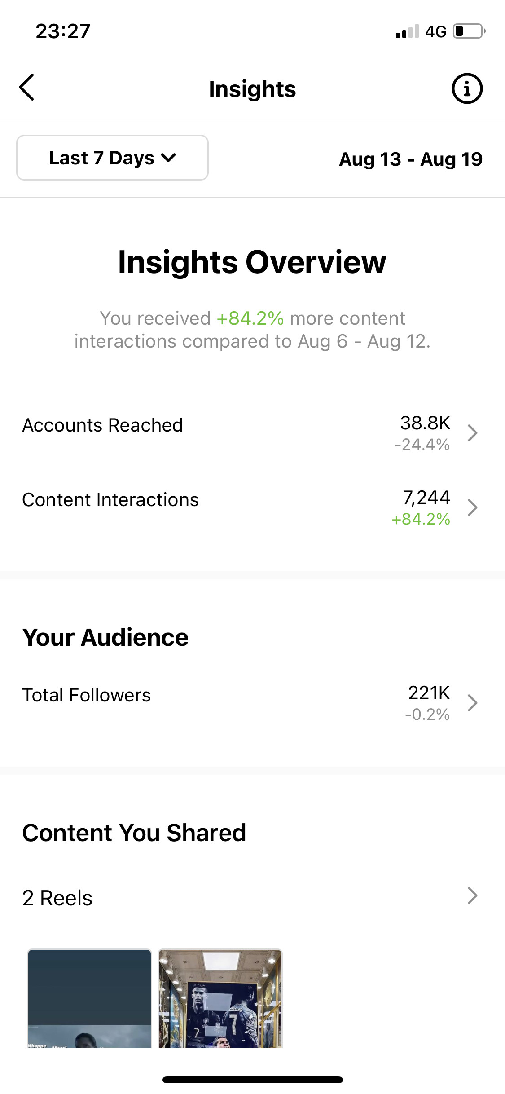
Task: Expand the 2 Reels chevron arrow
Action: click(x=472, y=895)
